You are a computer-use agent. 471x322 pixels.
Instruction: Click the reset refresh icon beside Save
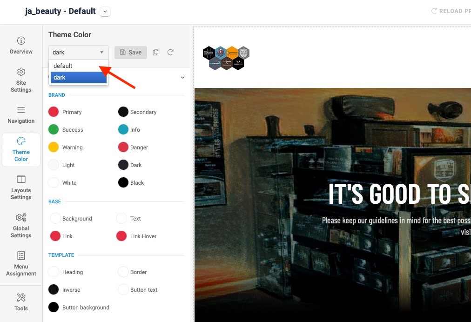170,52
